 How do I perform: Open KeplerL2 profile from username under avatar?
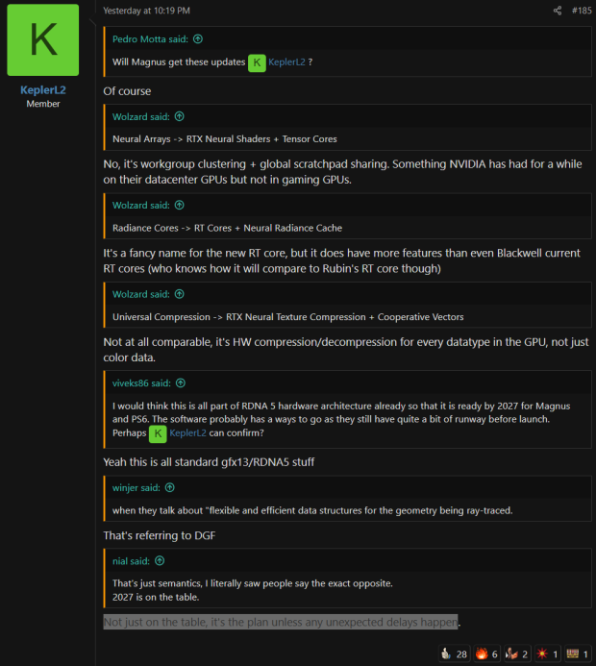[x=43, y=90]
